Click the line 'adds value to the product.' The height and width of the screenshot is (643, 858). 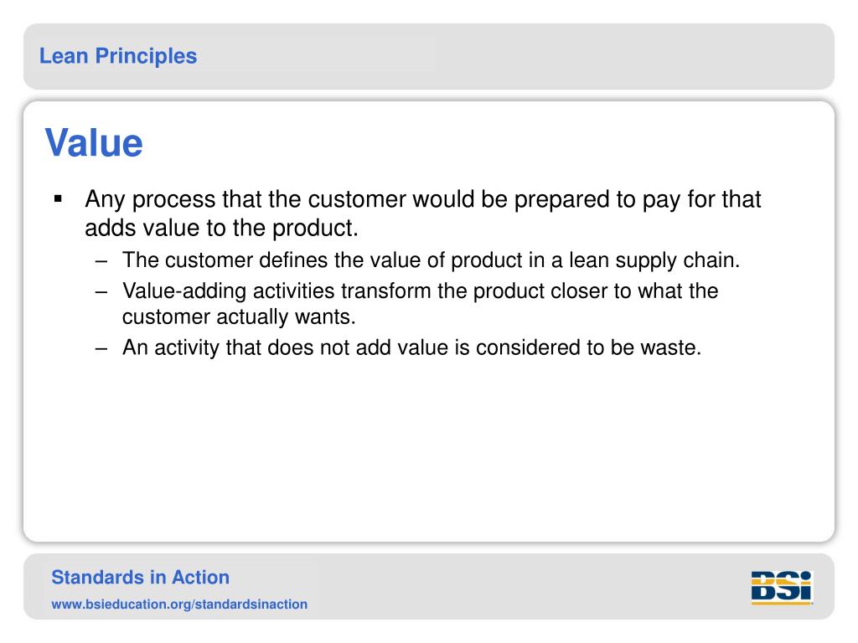221,228
